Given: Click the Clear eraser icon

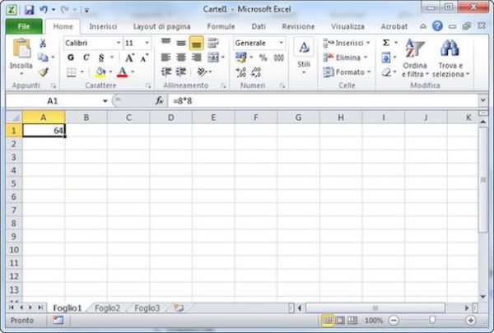Looking at the screenshot, I should (x=386, y=72).
